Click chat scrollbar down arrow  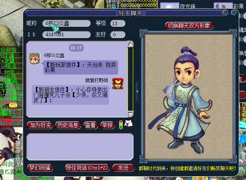click(x=131, y=114)
